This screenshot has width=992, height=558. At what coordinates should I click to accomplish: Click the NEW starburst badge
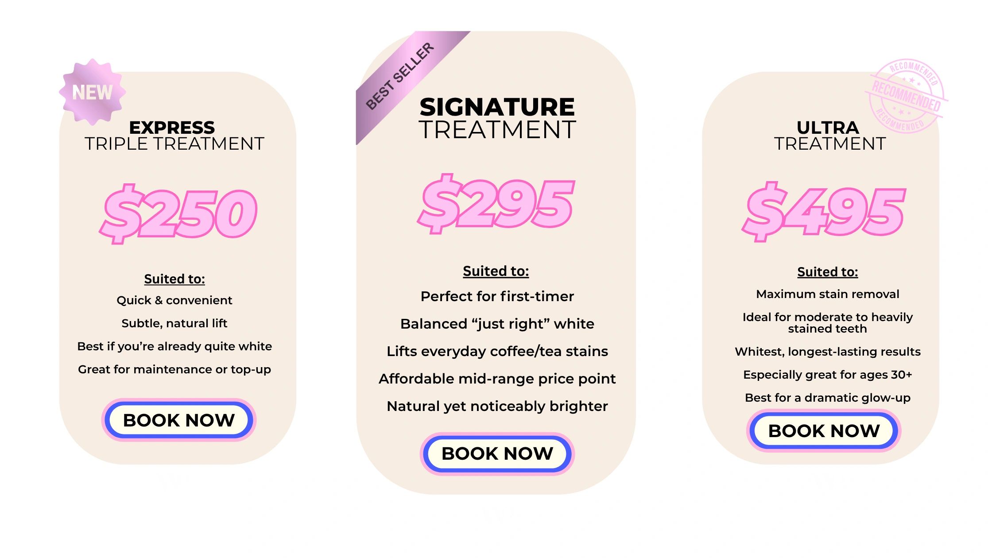click(x=92, y=92)
